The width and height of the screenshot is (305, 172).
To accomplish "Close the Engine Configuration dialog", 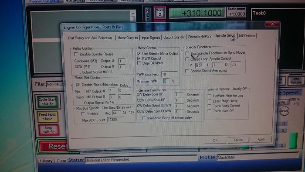I will coord(272,24).
